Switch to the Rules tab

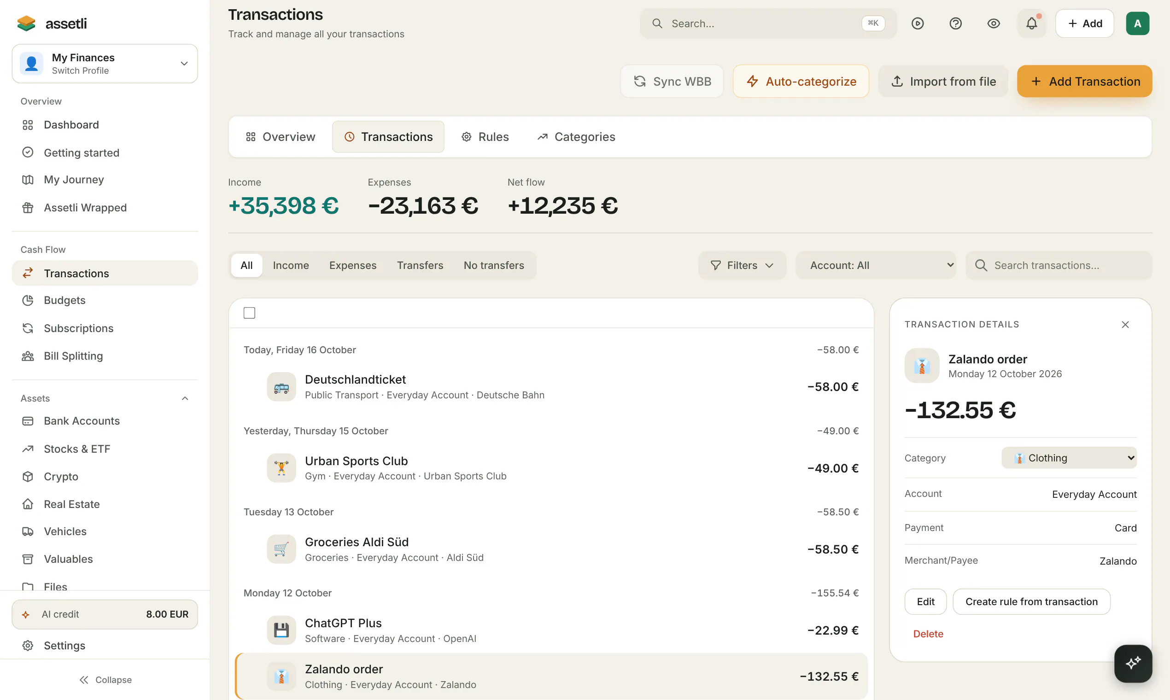click(x=485, y=137)
